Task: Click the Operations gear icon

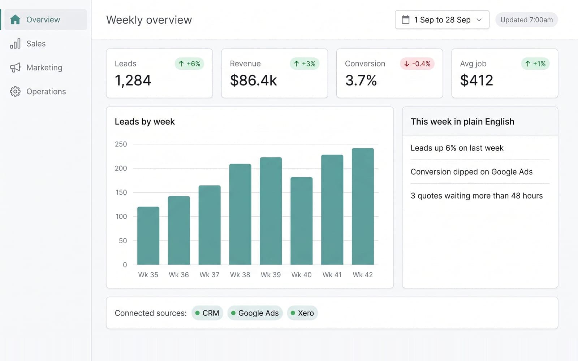Action: pos(15,91)
